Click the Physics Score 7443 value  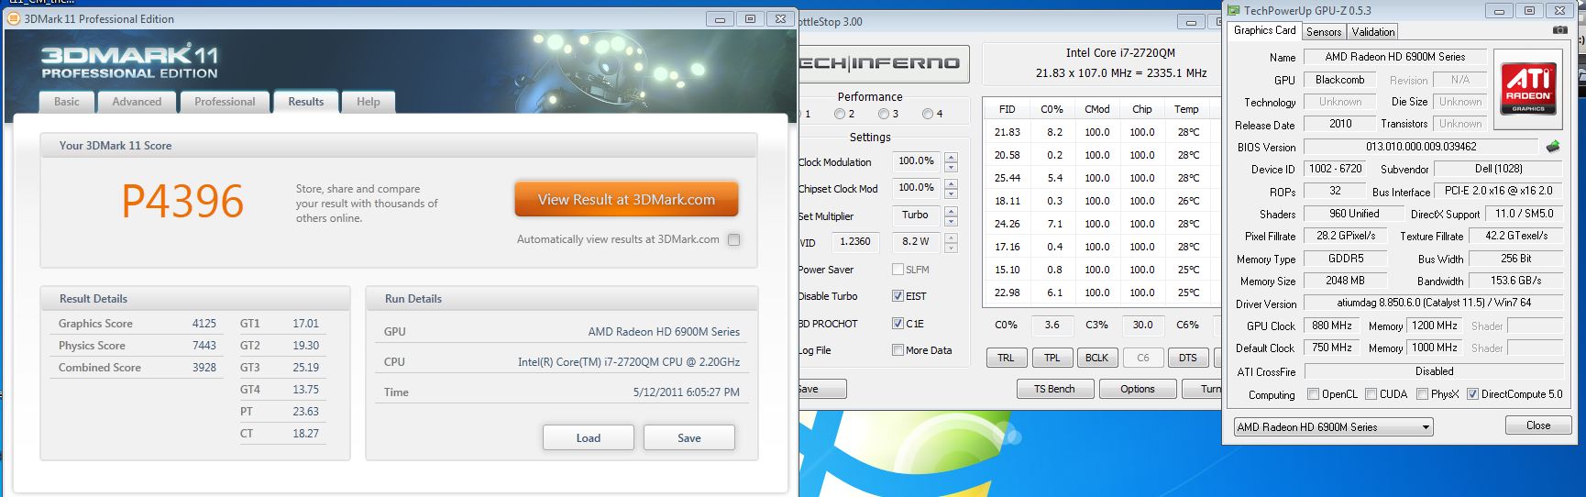[x=204, y=346]
